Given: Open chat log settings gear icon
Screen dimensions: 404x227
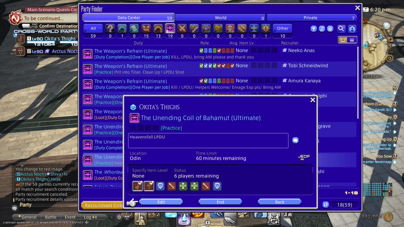Looking at the screenshot, I should (119, 217).
